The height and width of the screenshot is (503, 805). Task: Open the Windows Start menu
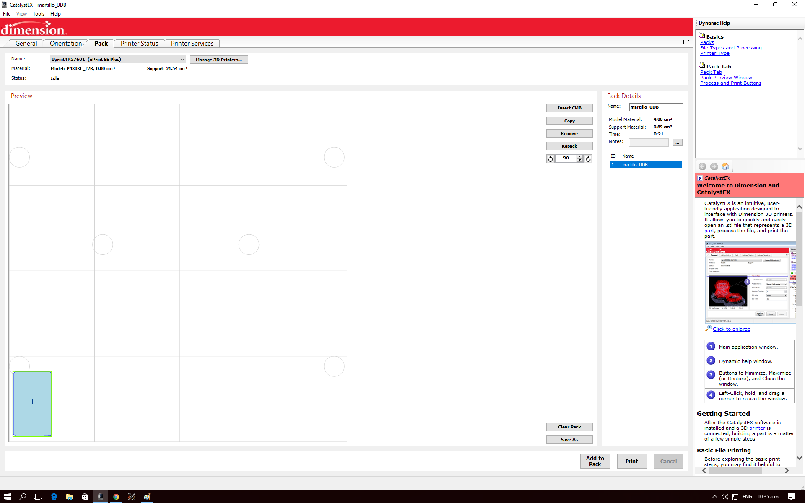[x=8, y=497]
